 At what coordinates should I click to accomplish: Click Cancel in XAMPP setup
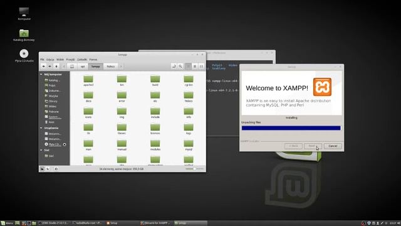click(333, 146)
